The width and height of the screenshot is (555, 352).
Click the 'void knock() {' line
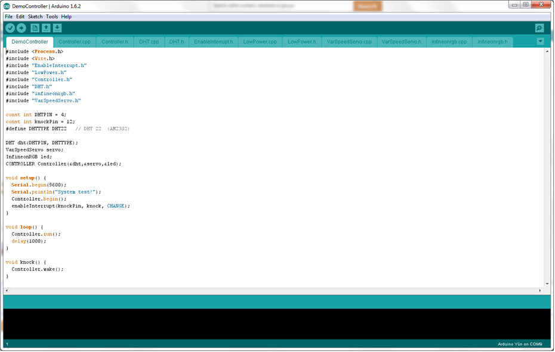(x=26, y=262)
